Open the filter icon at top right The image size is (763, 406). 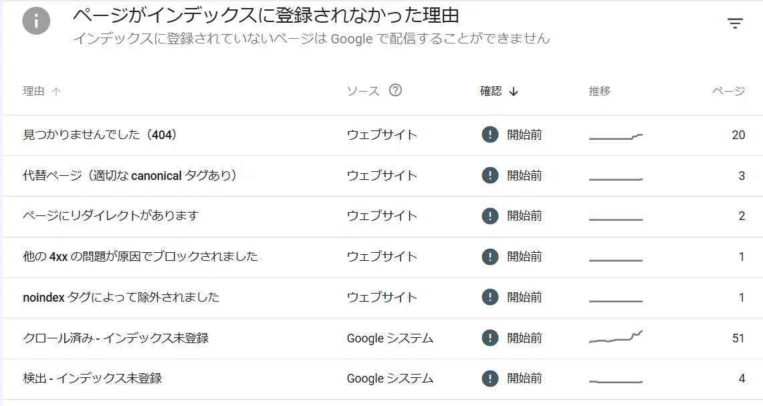[735, 23]
